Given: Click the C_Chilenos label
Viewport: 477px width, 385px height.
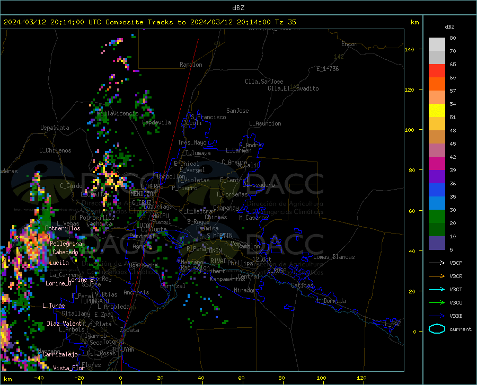Looking at the screenshot, I should tap(55, 150).
